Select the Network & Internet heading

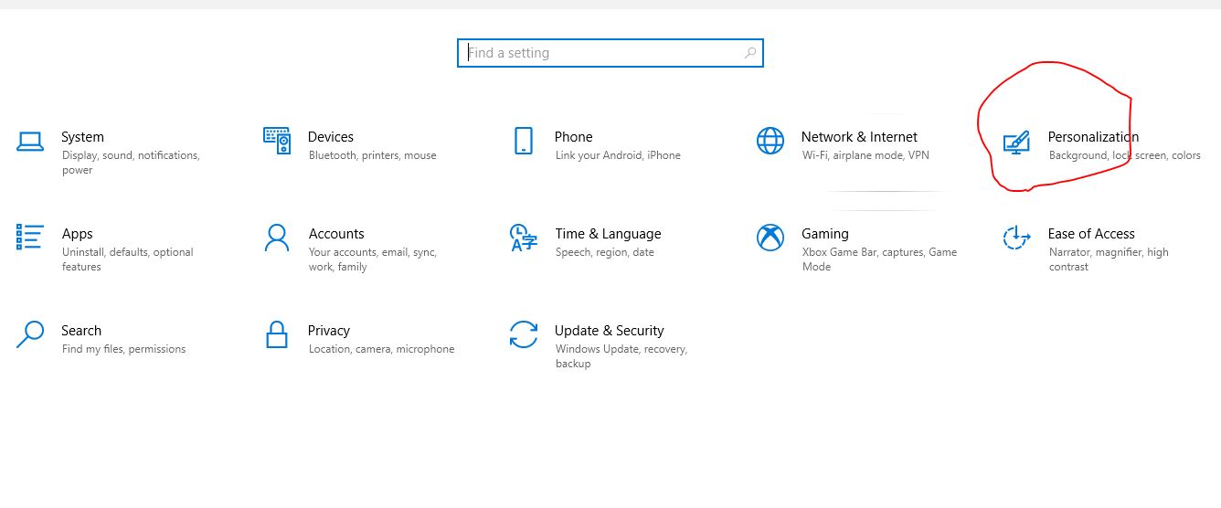859,137
